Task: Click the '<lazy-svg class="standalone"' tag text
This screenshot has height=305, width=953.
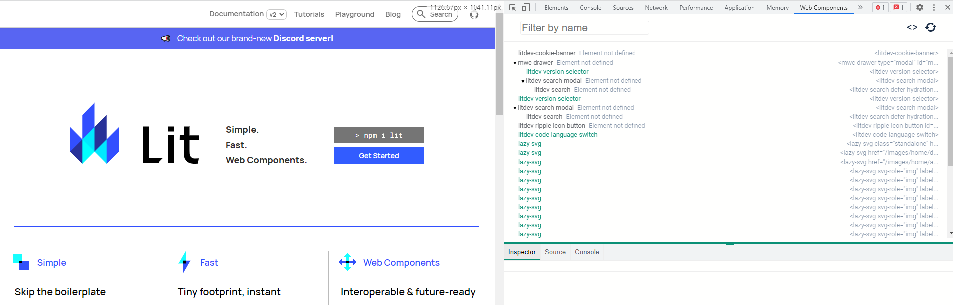Action: [892, 144]
